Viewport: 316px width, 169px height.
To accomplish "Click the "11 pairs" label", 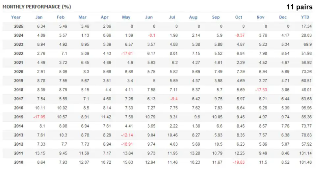I will pyautogui.click(x=299, y=6).
